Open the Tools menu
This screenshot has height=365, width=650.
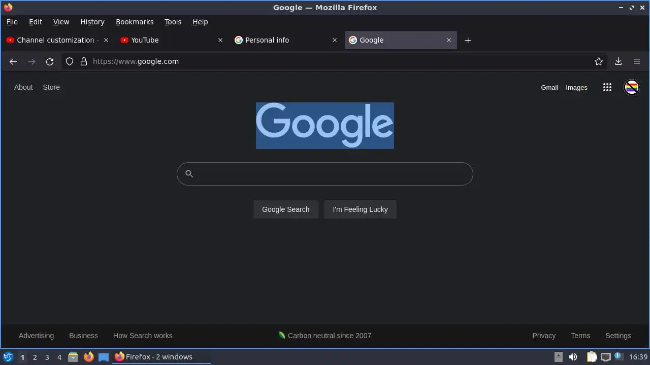173,22
